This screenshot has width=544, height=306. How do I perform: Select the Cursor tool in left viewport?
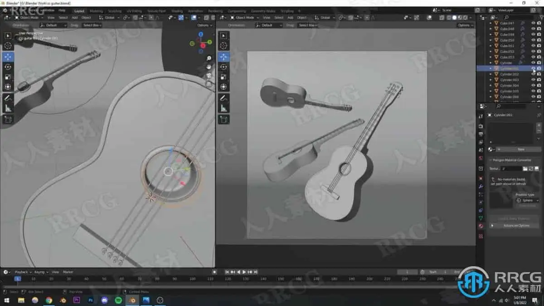pyautogui.click(x=8, y=46)
